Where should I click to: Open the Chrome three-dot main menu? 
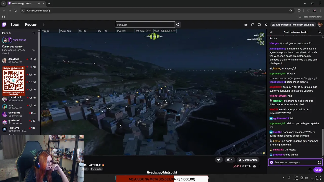[x=320, y=11]
